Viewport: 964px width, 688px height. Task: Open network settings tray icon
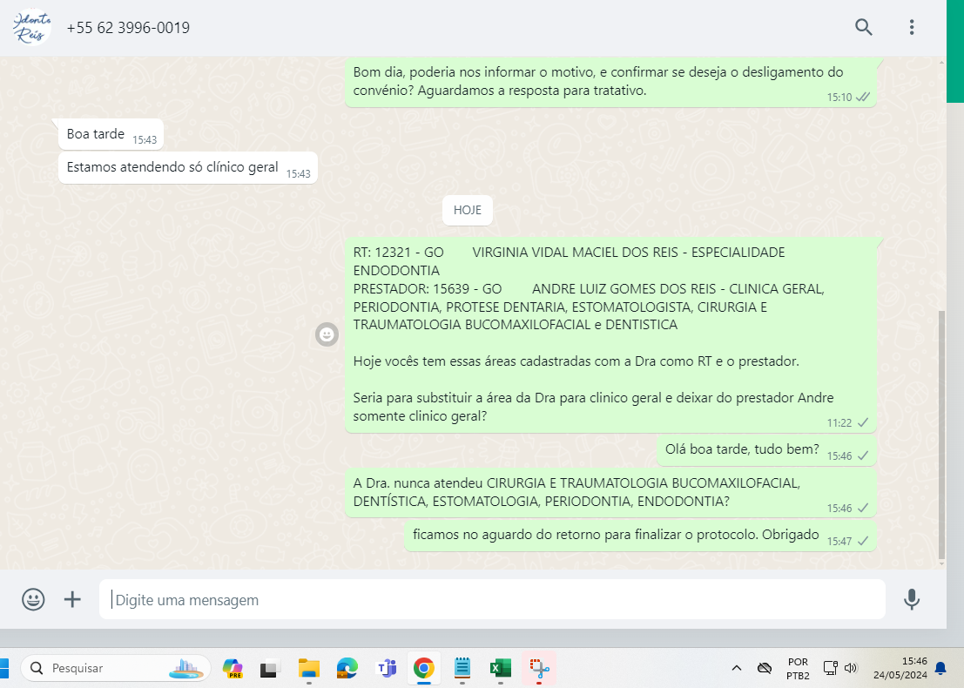pos(830,668)
